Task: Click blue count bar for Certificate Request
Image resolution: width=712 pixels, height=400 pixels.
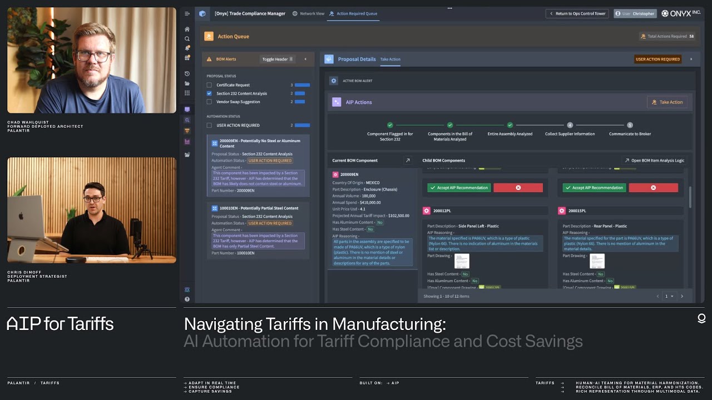Action: pos(302,85)
